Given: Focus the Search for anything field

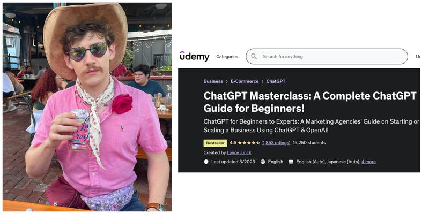Looking at the screenshot, I should click(x=327, y=57).
